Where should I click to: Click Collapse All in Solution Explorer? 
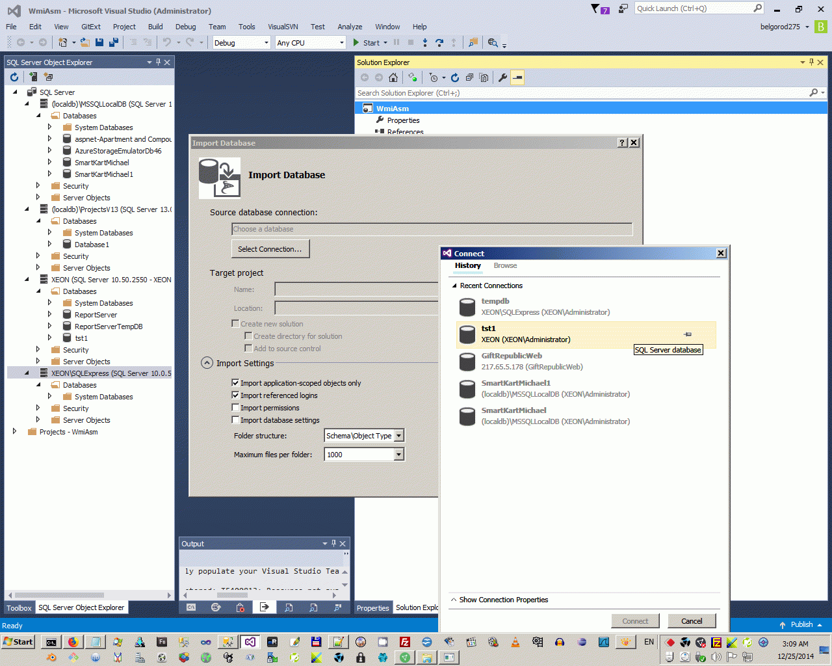point(469,77)
